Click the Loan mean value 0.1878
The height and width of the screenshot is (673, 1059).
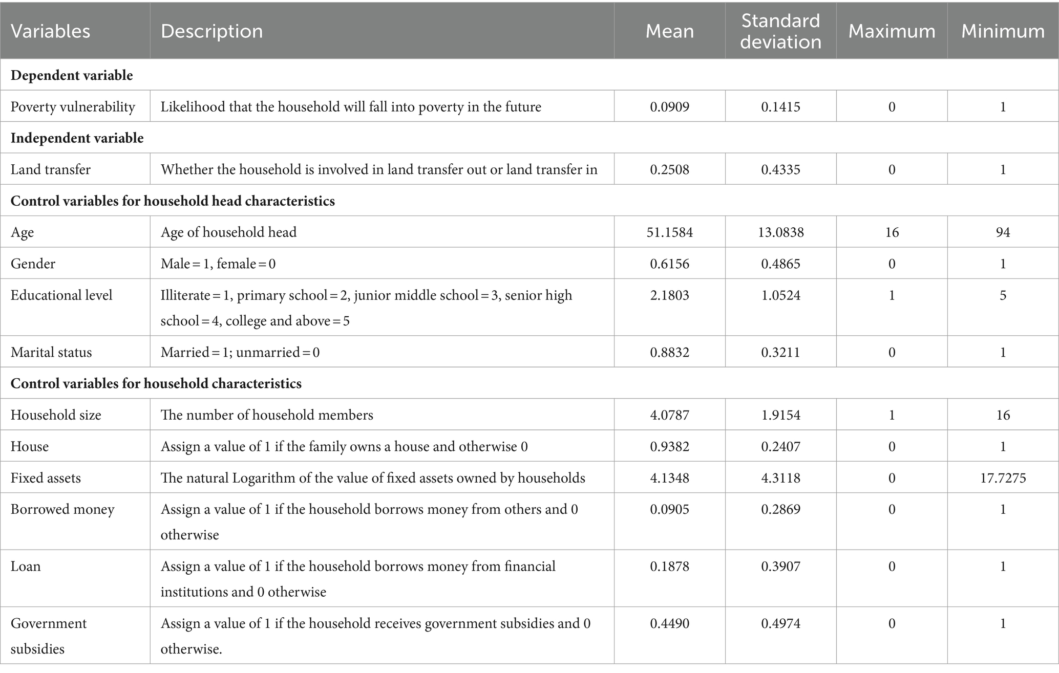point(669,567)
